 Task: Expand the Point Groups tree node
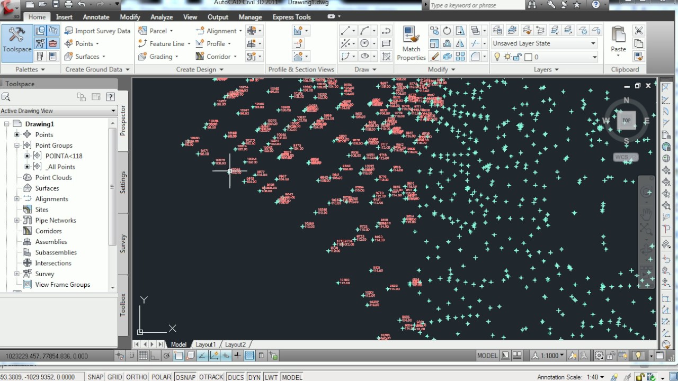pyautogui.click(x=17, y=145)
